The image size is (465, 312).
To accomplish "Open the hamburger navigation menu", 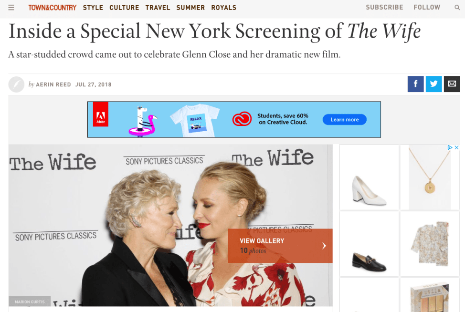I will pyautogui.click(x=11, y=8).
